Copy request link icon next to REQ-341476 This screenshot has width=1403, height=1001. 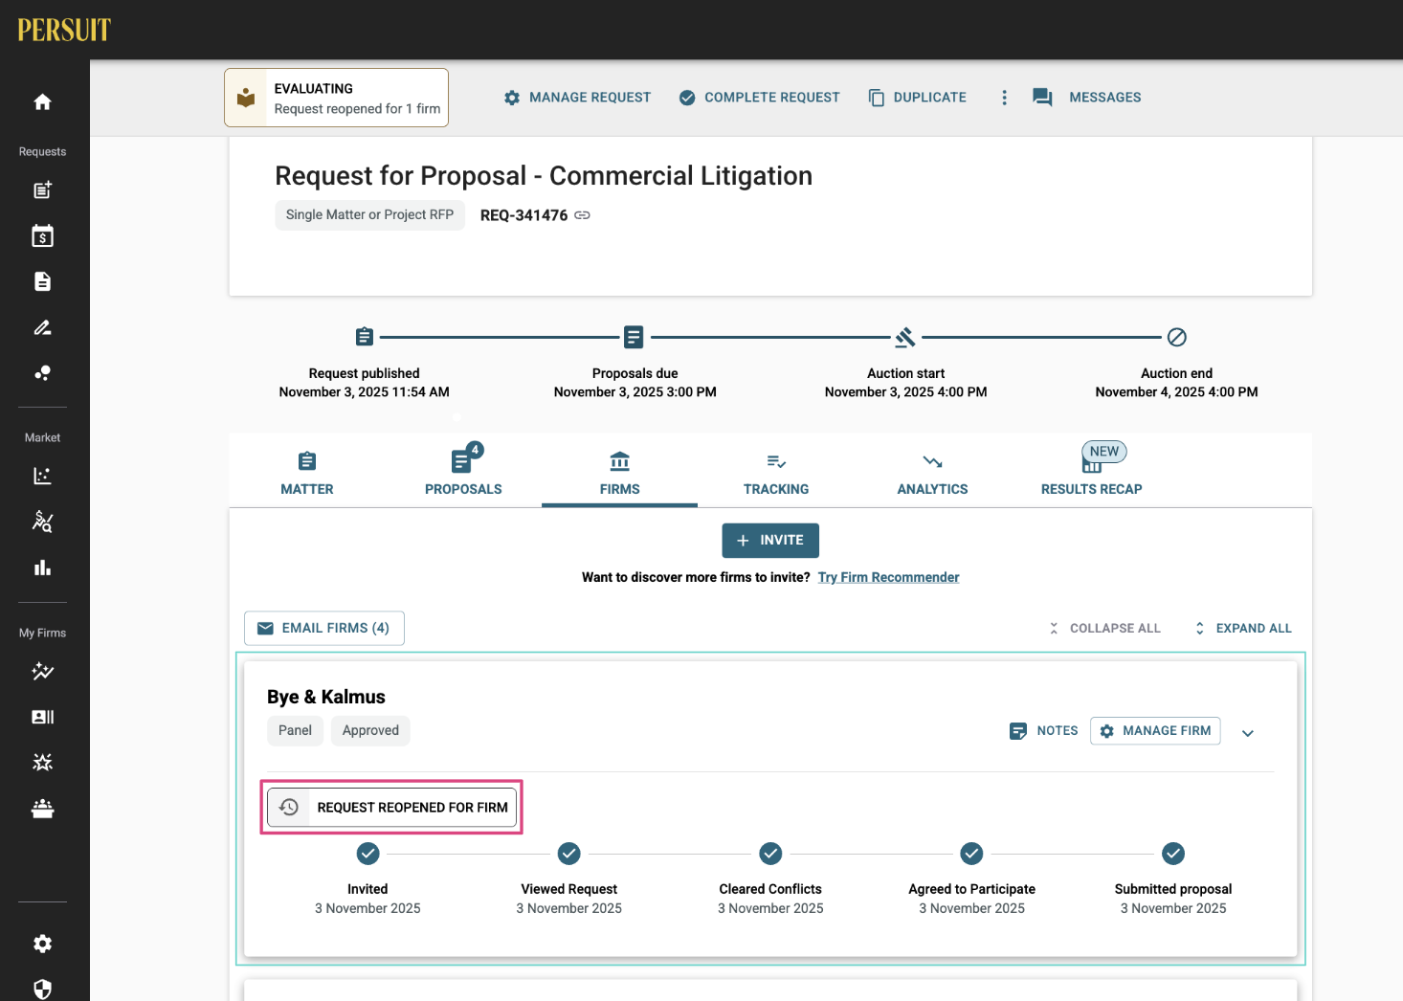point(582,215)
